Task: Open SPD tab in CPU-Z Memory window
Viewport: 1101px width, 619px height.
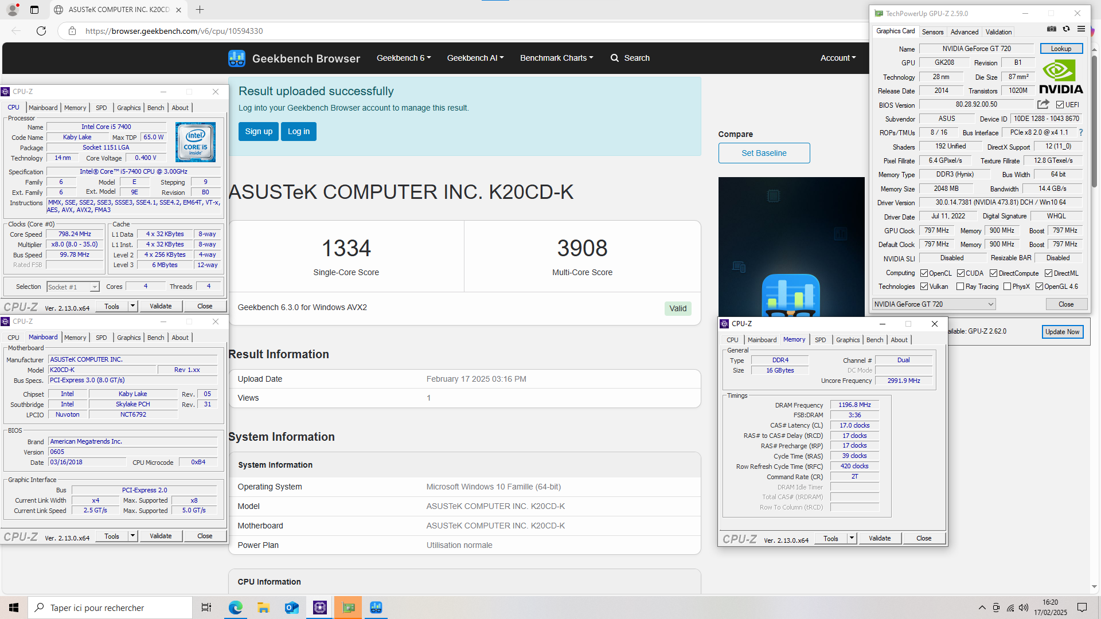Action: (x=821, y=340)
